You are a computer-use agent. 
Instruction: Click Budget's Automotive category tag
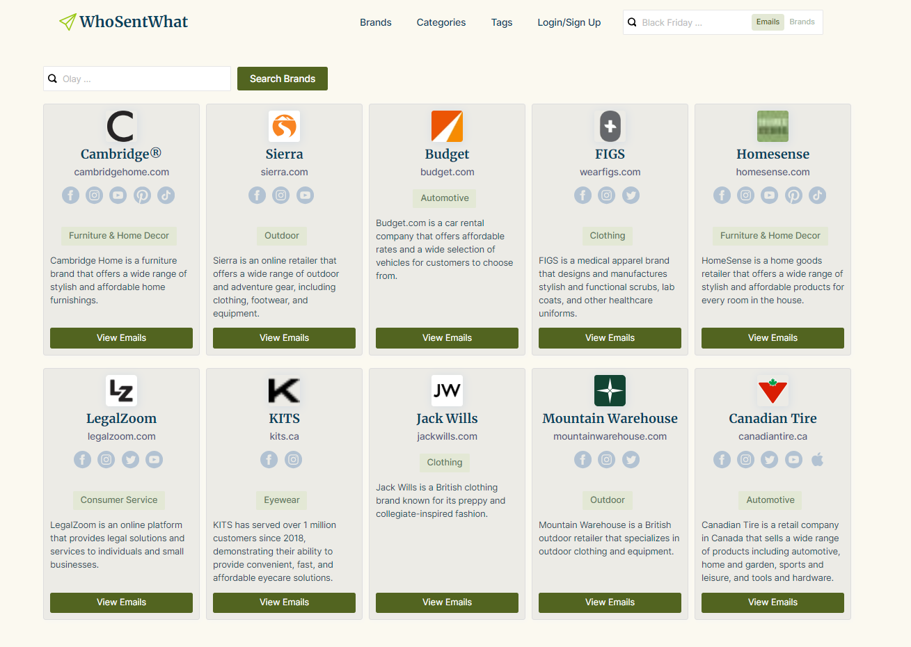(445, 198)
